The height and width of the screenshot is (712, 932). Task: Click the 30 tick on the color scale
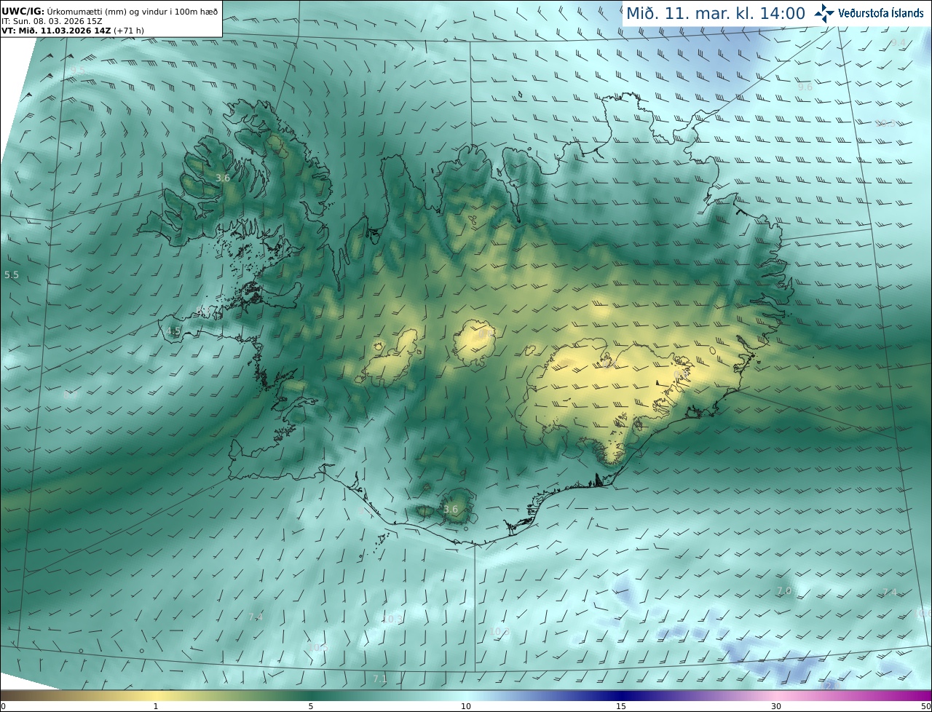776,706
